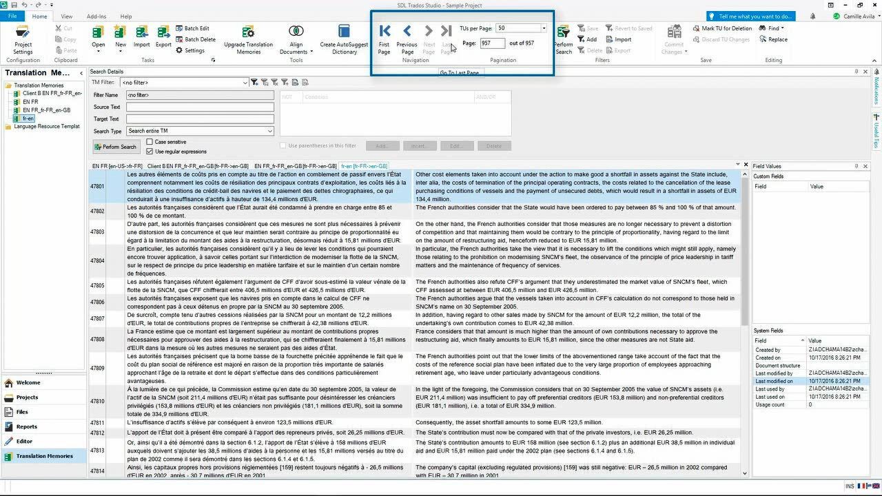
Task: Expand the Search Type dropdown
Action: [x=269, y=131]
